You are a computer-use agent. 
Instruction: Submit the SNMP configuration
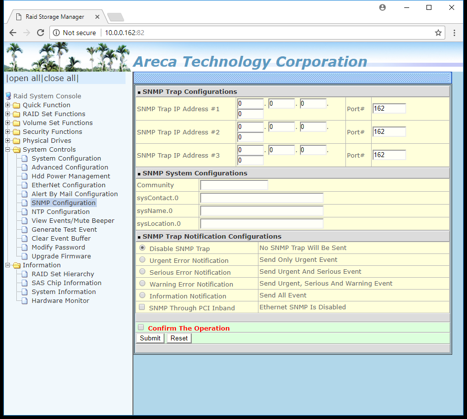pos(150,338)
